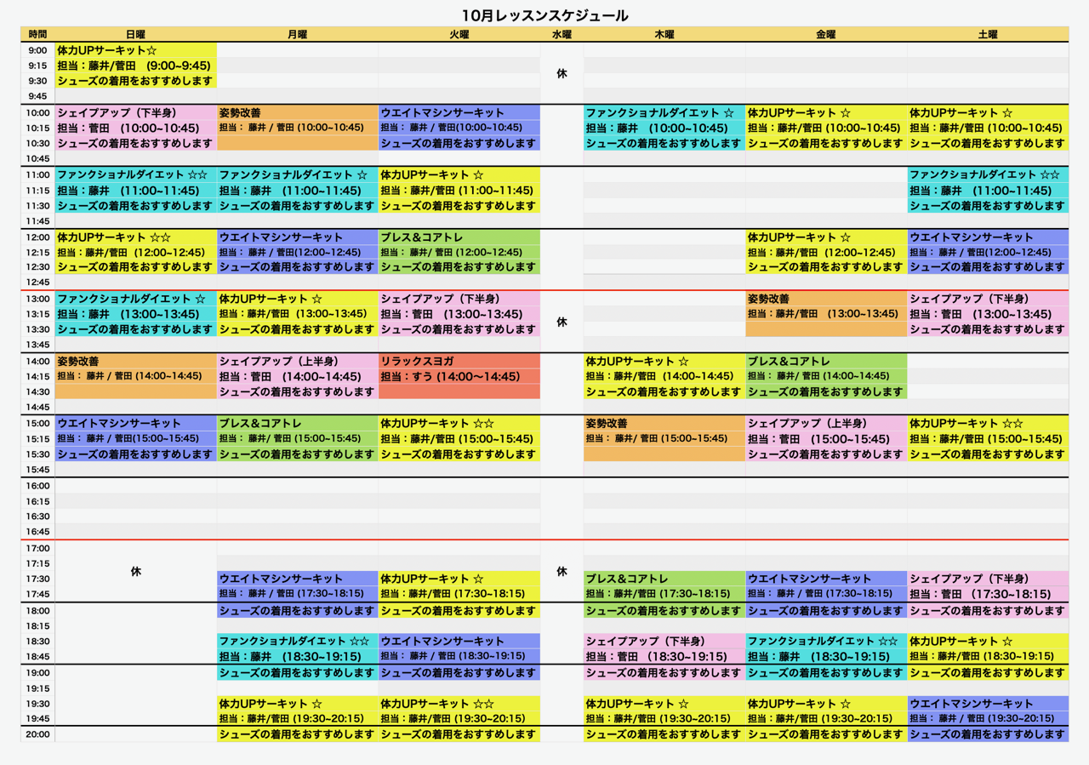Select Thursday 14:00 体力UPサーキット ☆ cell
Viewport: 1089px width, 765px height.
(664, 361)
